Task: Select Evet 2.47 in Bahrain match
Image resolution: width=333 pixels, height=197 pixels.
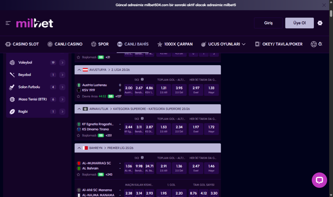Action: click(196, 168)
